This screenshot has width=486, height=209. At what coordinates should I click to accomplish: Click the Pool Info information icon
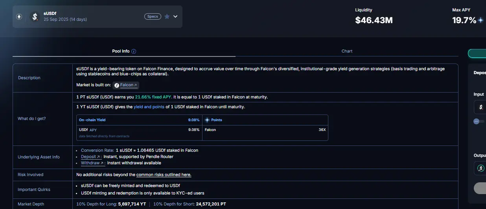(x=134, y=51)
